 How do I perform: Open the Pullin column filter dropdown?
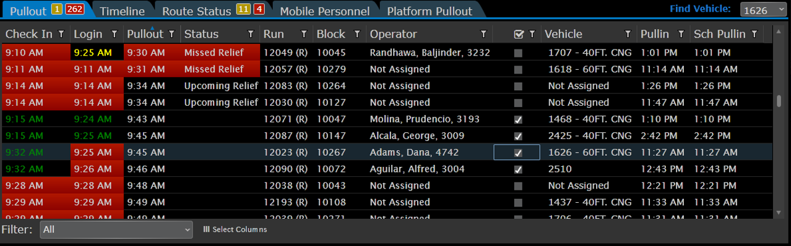(681, 34)
